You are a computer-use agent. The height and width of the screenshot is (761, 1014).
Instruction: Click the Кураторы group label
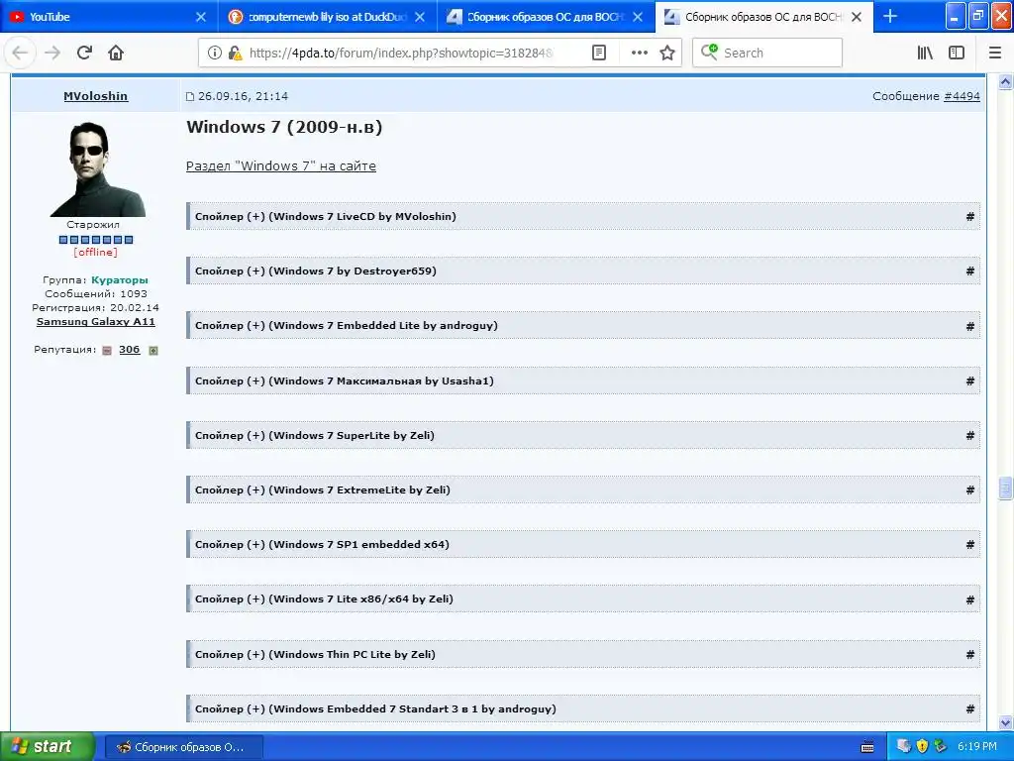pyautogui.click(x=120, y=280)
